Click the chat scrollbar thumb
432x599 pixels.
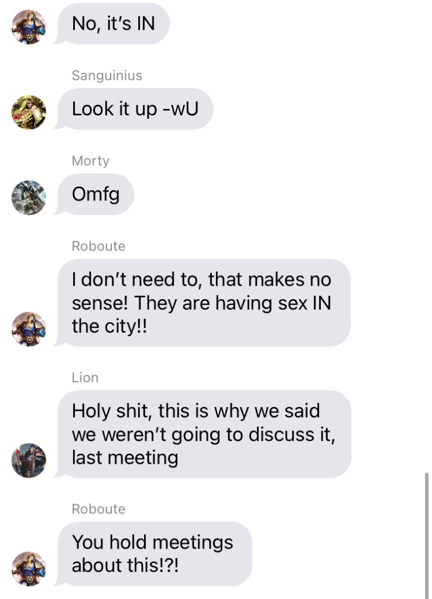click(427, 536)
